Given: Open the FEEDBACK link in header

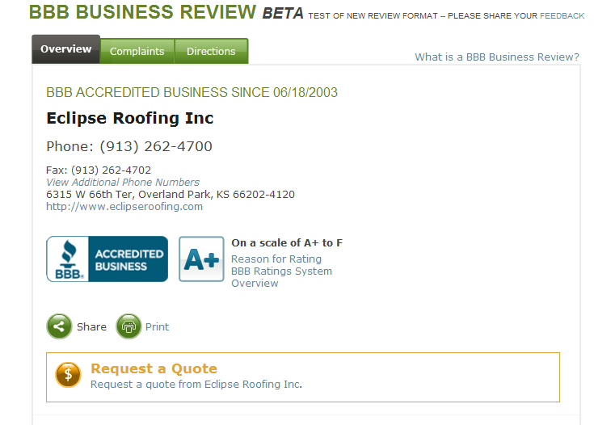Looking at the screenshot, I should point(562,16).
